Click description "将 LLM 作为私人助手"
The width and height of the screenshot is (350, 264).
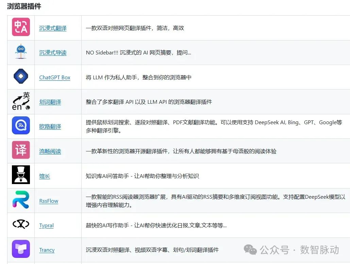[x=139, y=78]
